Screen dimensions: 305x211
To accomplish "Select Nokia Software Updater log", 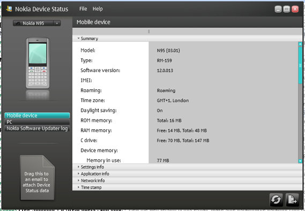I will click(37, 128).
